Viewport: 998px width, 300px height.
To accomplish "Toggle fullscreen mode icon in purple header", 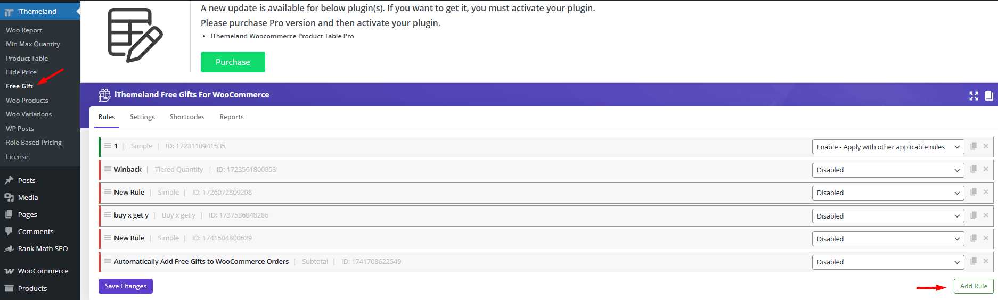I will pos(974,96).
